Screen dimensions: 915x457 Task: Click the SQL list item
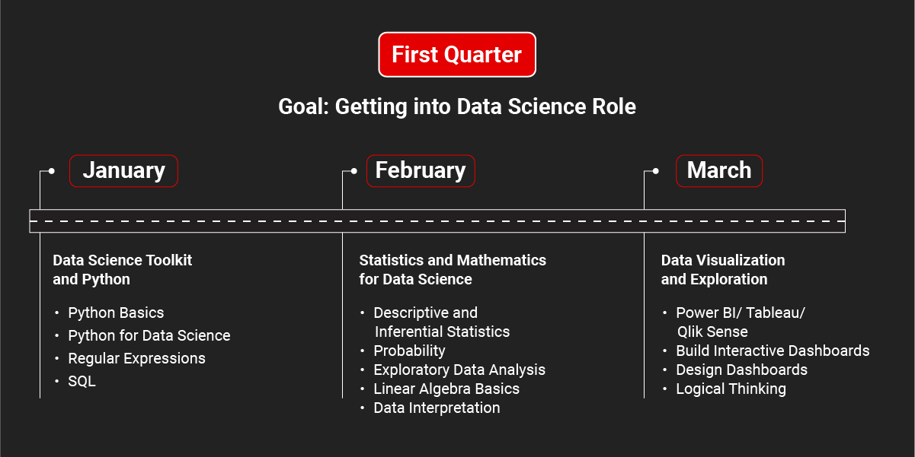[x=82, y=381]
